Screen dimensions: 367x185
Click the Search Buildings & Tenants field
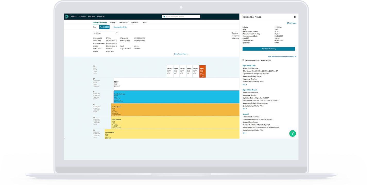point(182,16)
